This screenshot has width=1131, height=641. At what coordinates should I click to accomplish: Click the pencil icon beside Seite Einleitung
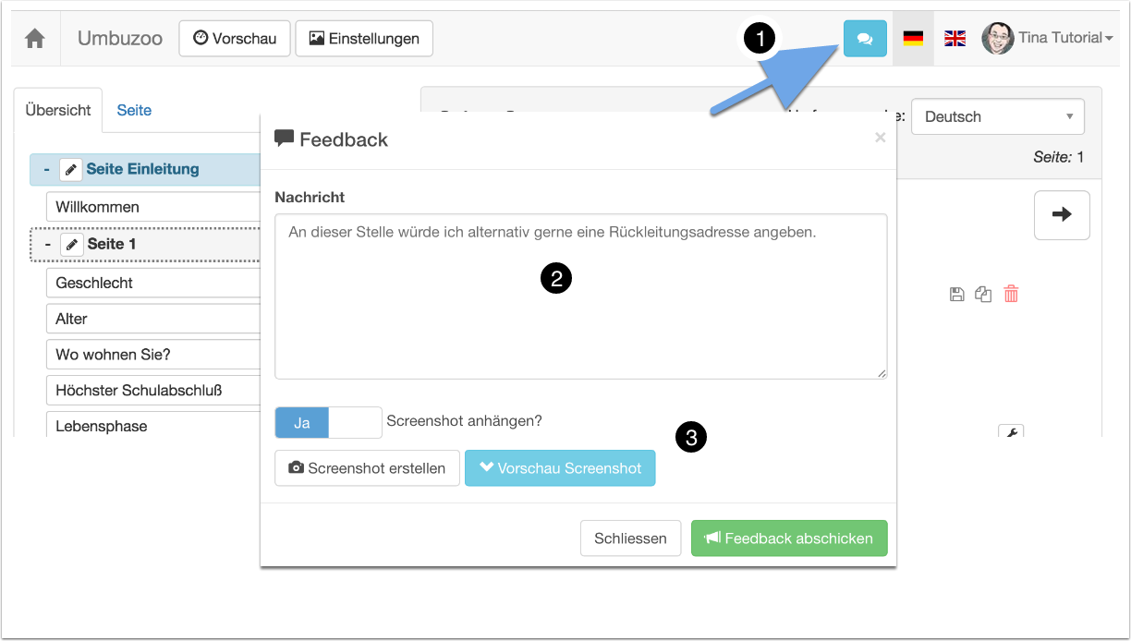coord(71,170)
